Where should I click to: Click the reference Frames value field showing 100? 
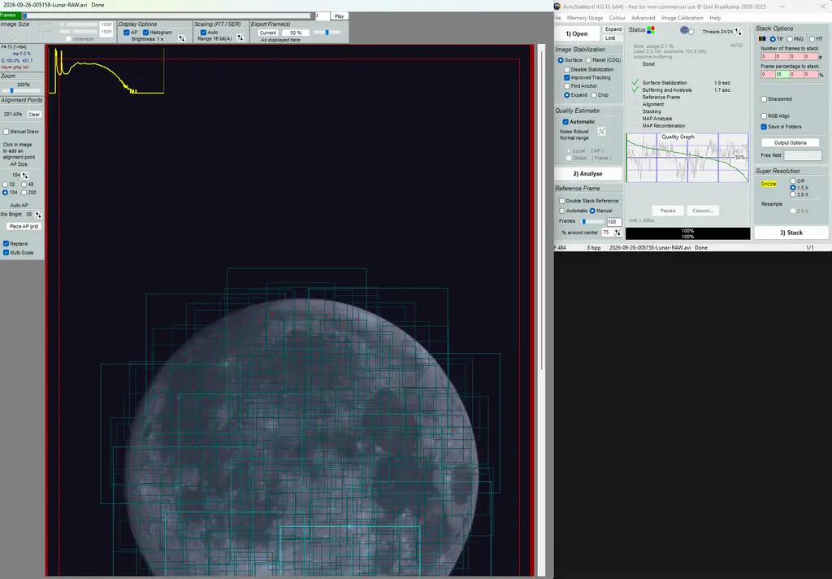click(x=614, y=221)
